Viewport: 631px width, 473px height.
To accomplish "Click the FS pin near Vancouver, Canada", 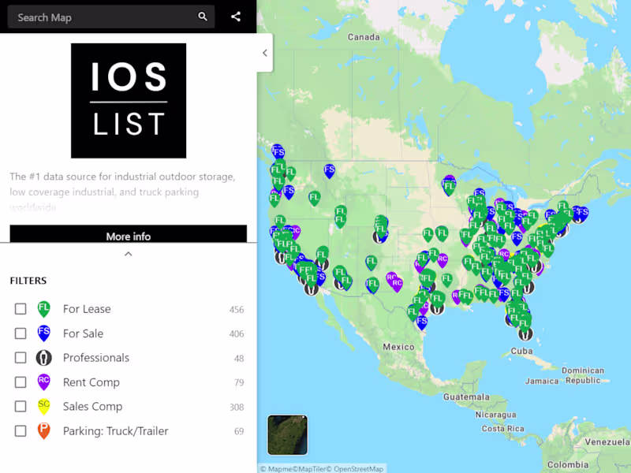I will click(x=278, y=153).
